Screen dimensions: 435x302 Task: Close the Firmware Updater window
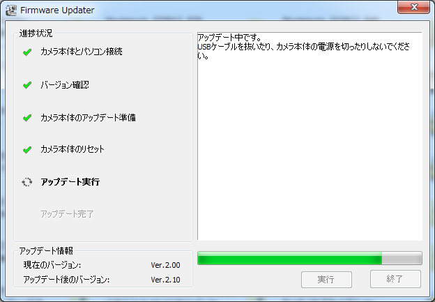(x=413, y=7)
